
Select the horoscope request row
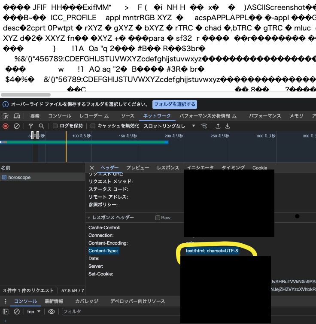click(43, 177)
